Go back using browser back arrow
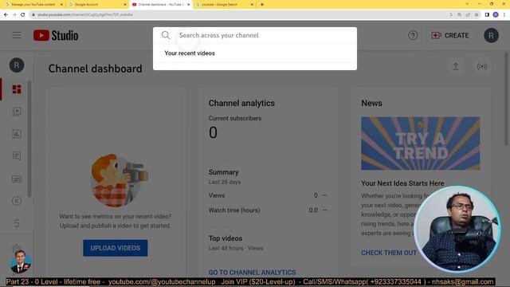This screenshot has width=510, height=287. 6,14
